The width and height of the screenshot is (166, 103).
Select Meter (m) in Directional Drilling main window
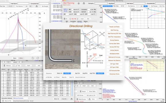point(59,73)
